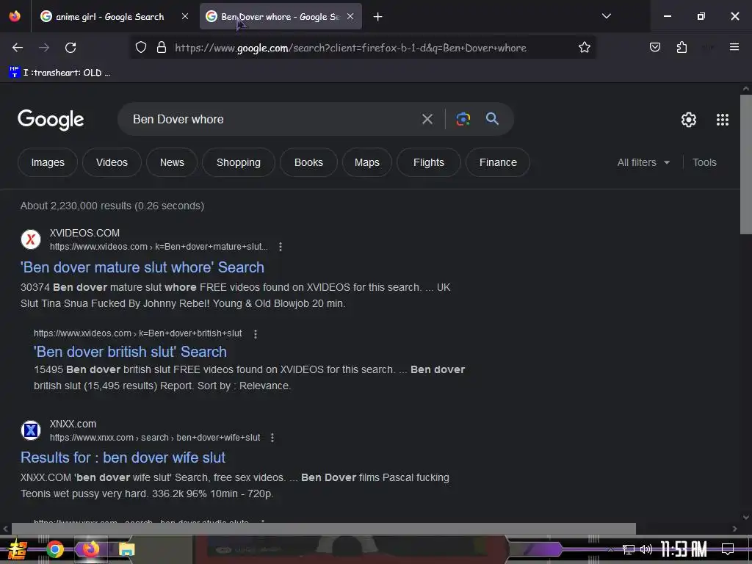Select the Flights filter
752x564 pixels.
pyautogui.click(x=428, y=162)
